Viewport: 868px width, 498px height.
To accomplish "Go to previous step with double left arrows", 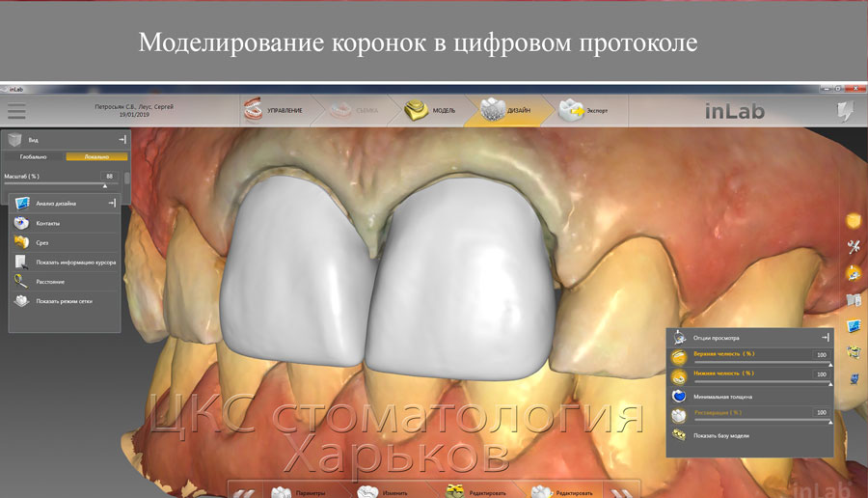I will click(x=245, y=493).
